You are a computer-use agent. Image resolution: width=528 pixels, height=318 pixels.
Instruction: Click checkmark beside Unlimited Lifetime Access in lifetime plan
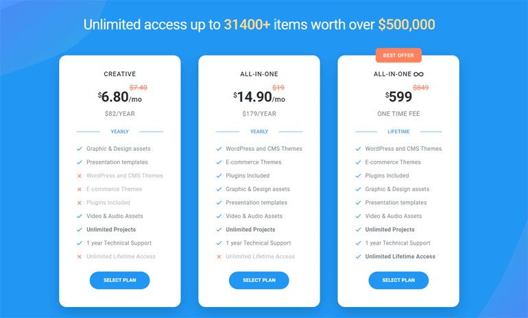359,256
